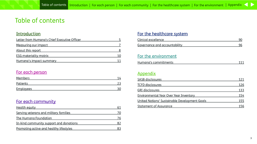Open the Employees entry
This screenshot has height=144, width=257.
click(69, 89)
